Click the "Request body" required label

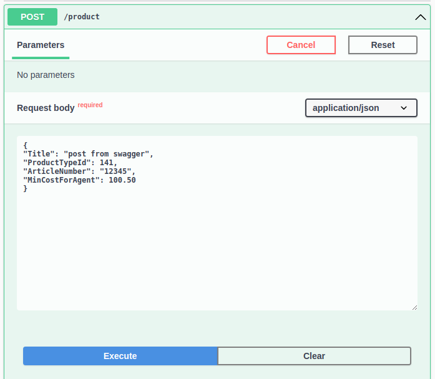point(46,108)
